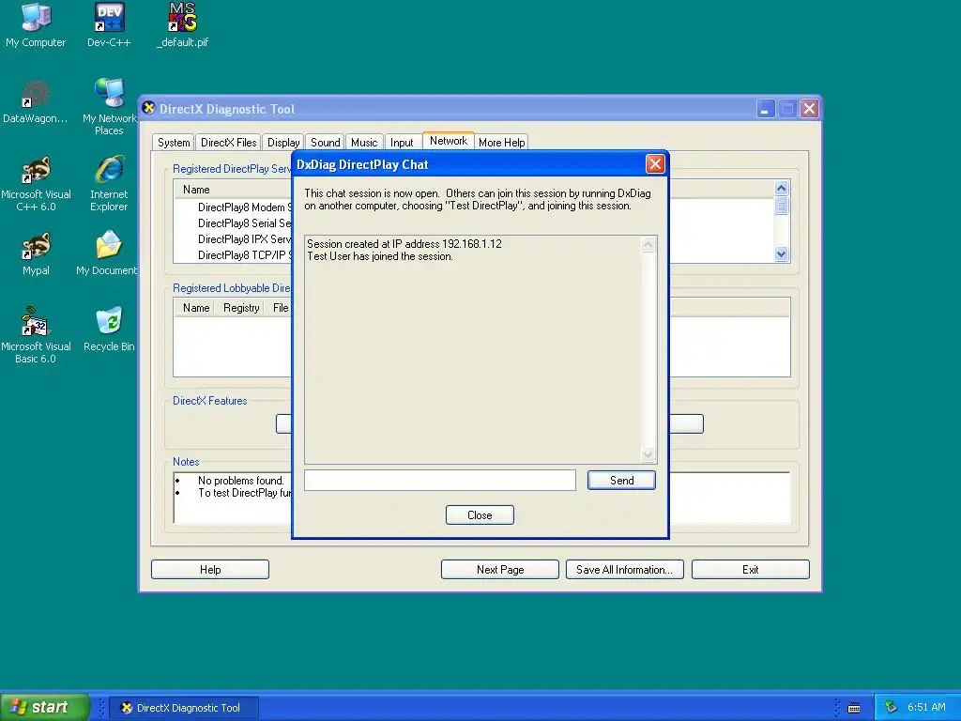The width and height of the screenshot is (961, 721).
Task: Select DirectPlay8 Serial Service Provider row
Action: pyautogui.click(x=244, y=223)
